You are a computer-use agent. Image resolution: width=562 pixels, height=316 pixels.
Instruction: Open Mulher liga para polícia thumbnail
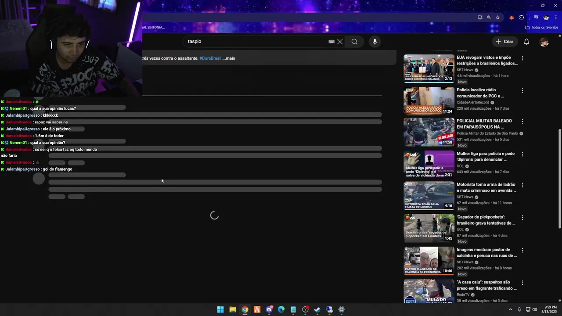click(429, 165)
